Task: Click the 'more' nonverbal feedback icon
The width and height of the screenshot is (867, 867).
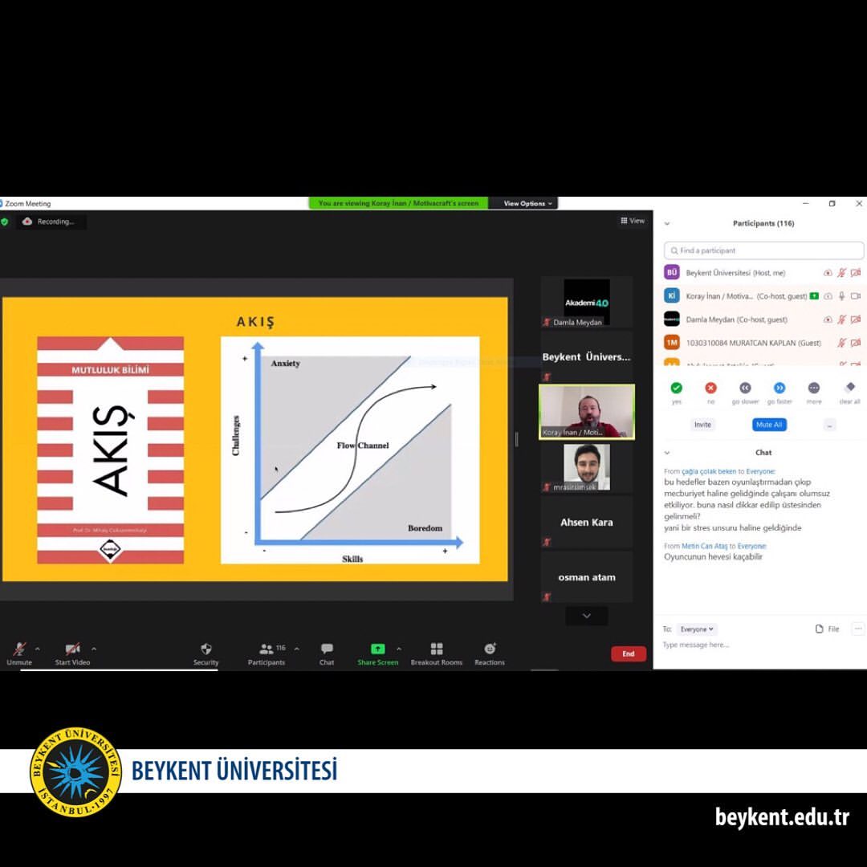Action: (x=813, y=388)
